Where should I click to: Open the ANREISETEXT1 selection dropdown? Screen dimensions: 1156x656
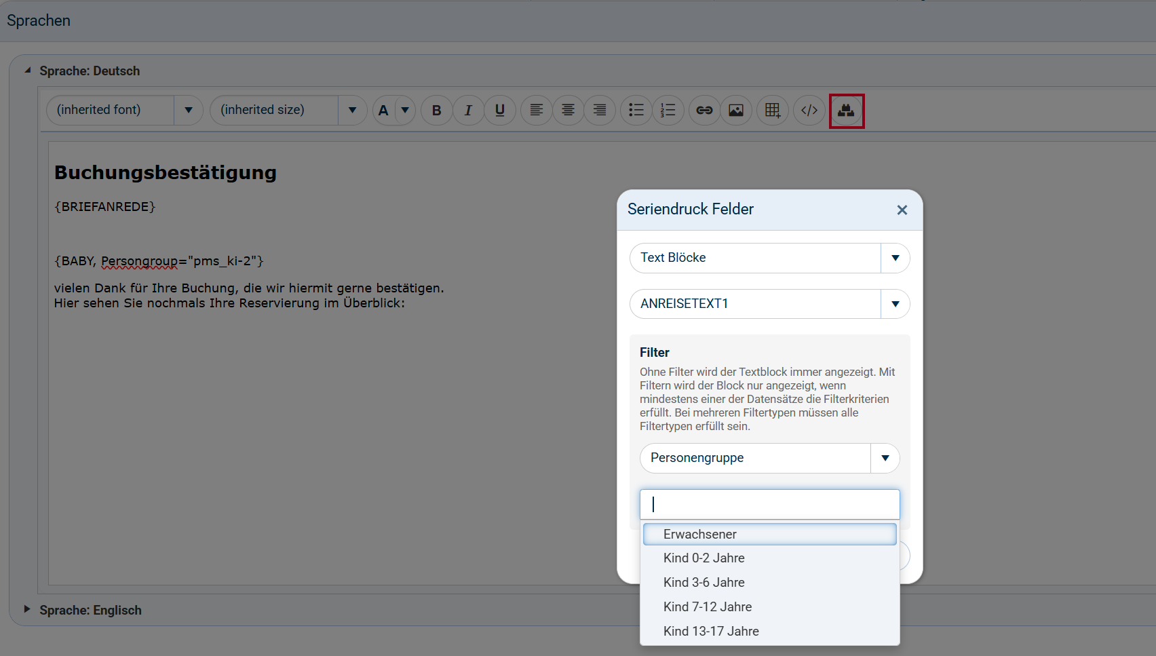[x=895, y=303]
